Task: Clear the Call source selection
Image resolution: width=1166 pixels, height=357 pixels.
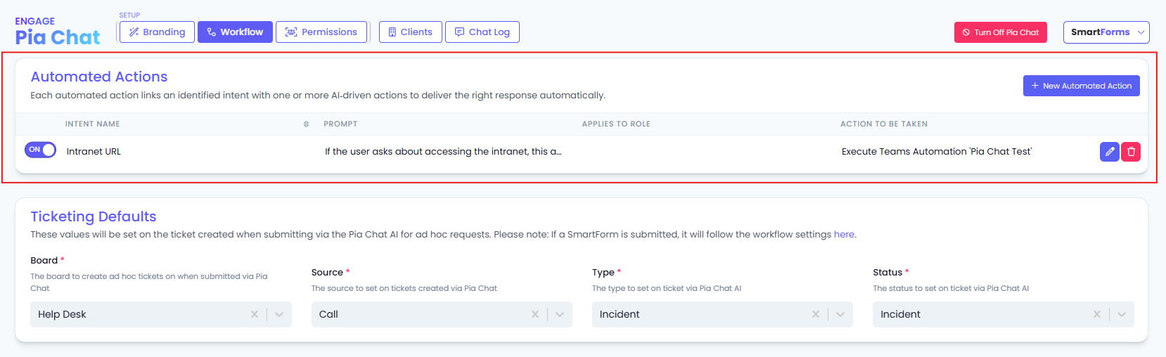Action: coord(535,314)
